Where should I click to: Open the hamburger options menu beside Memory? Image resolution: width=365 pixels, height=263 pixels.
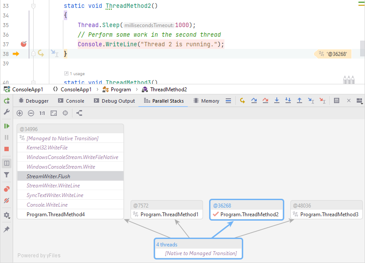pyautogui.click(x=228, y=100)
